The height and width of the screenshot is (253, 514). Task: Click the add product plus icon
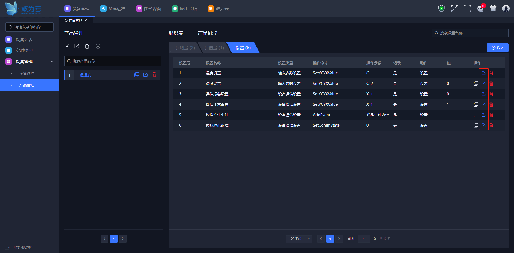click(98, 46)
